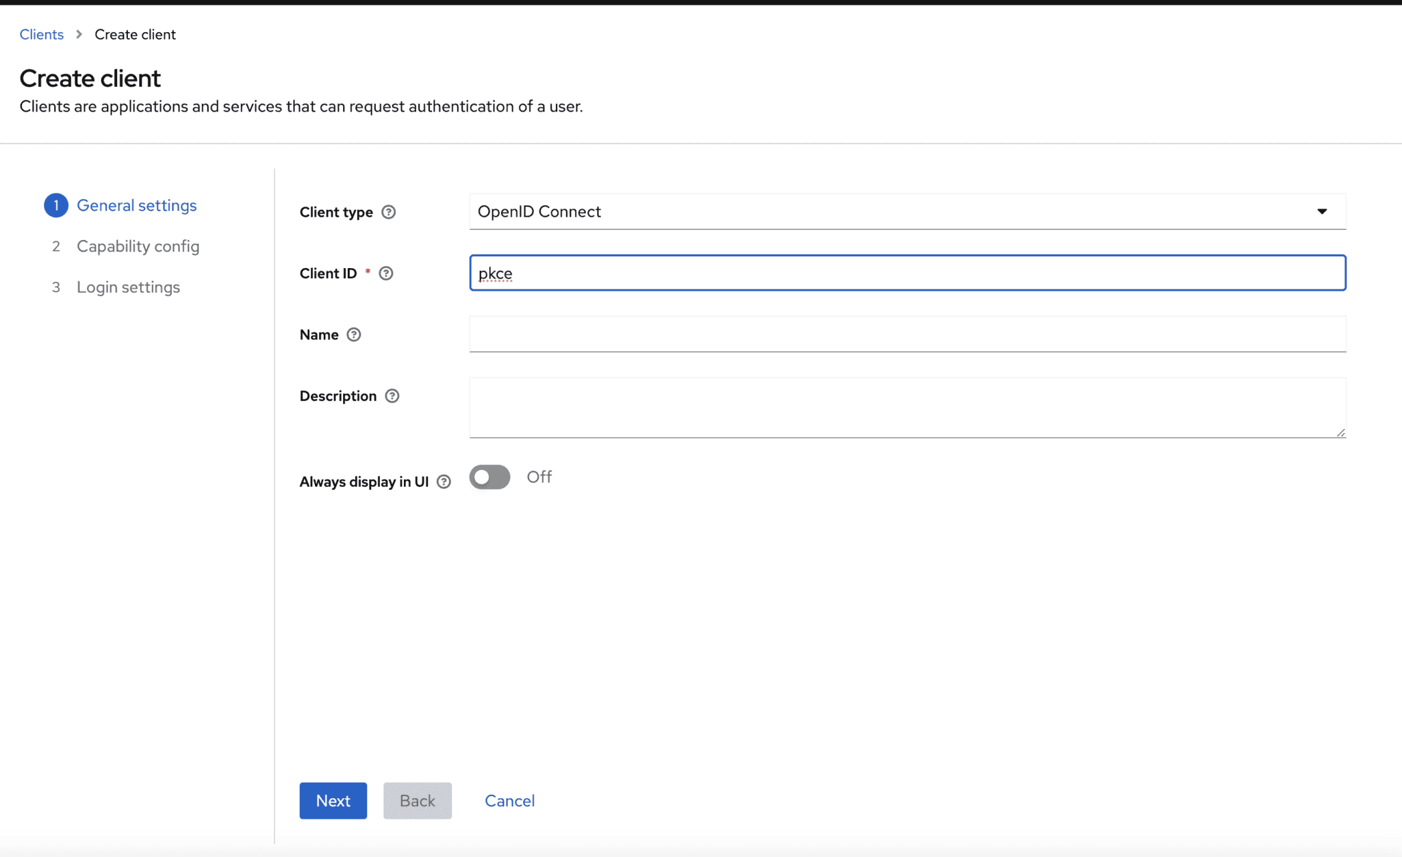Enable the Always display in UI toggle
This screenshot has width=1402, height=857.
(489, 477)
